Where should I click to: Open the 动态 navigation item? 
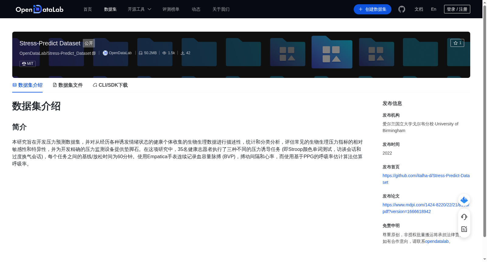196,9
